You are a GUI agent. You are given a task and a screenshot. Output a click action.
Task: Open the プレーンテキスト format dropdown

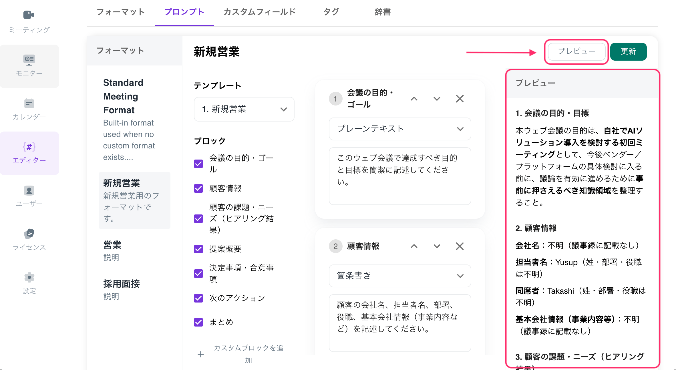(400, 129)
